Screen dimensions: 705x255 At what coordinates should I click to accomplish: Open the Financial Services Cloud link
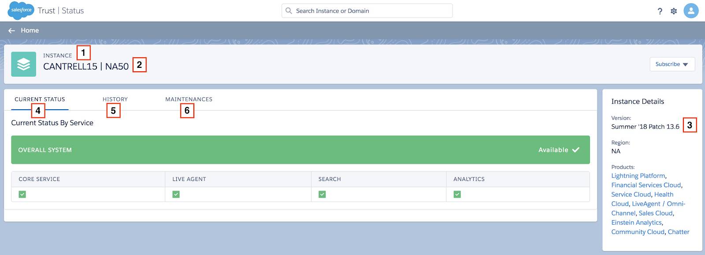pos(646,185)
